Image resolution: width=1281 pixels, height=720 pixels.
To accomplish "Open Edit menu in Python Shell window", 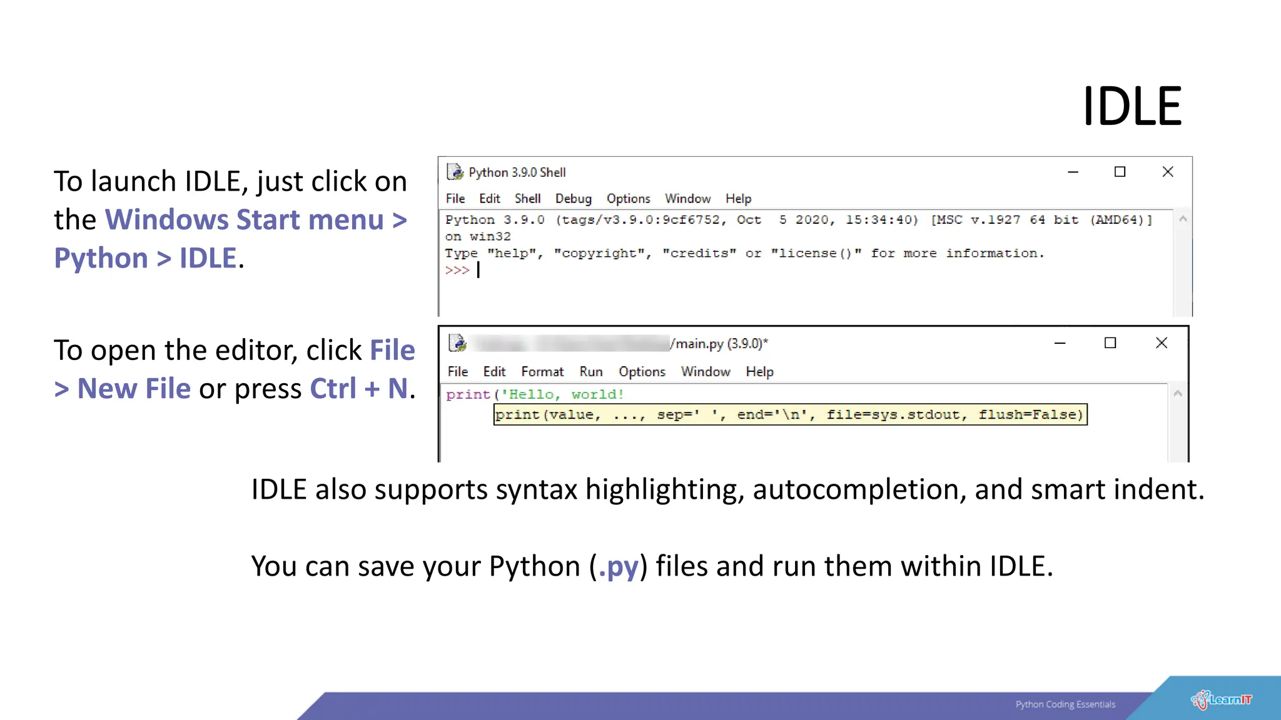I will (490, 199).
